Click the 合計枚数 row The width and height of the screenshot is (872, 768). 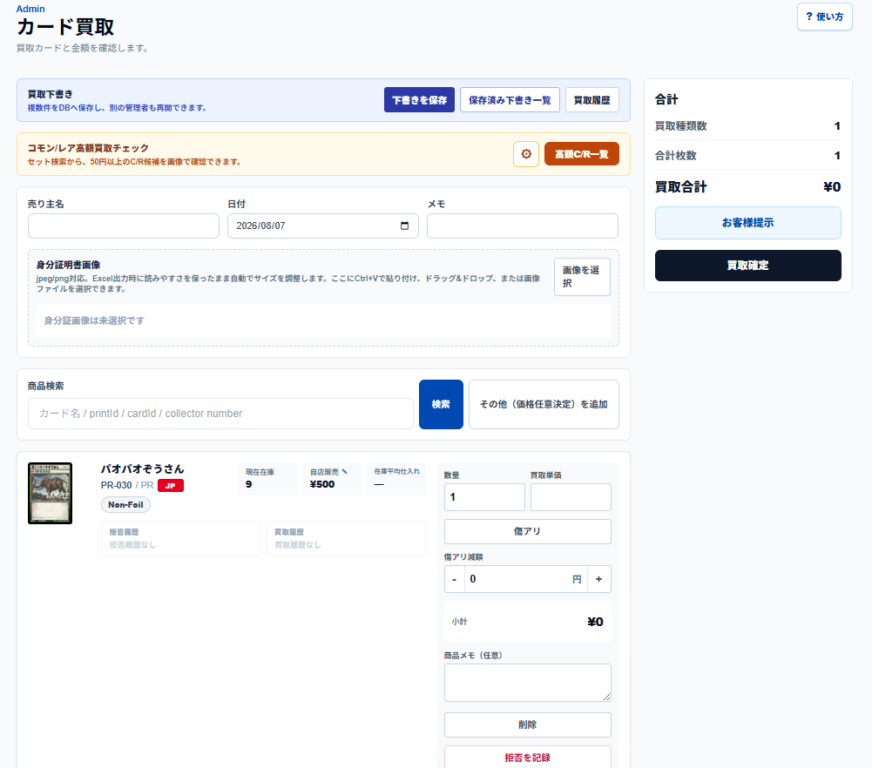coord(748,156)
